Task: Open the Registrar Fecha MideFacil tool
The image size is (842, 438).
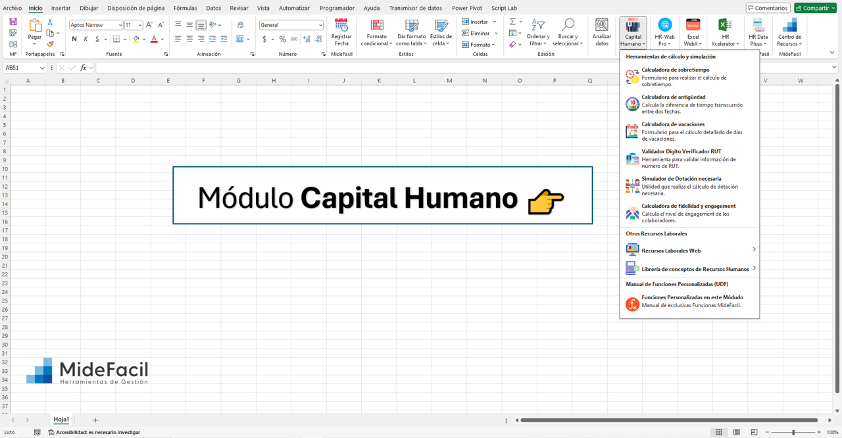Action: (341, 32)
